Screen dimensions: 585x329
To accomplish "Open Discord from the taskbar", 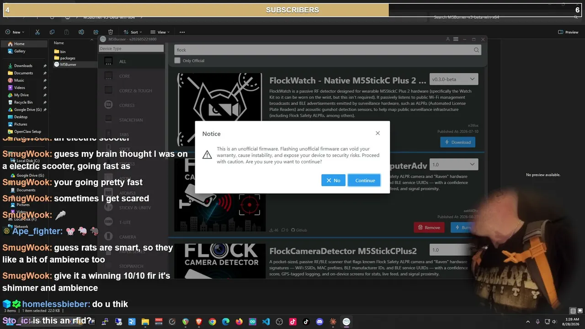I will click(x=319, y=322).
